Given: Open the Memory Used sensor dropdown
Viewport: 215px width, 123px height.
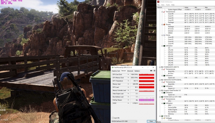Looking at the screenshot, I should (x=128, y=84).
